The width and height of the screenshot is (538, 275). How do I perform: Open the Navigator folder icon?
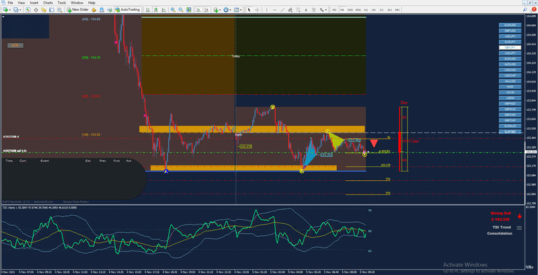click(44, 9)
